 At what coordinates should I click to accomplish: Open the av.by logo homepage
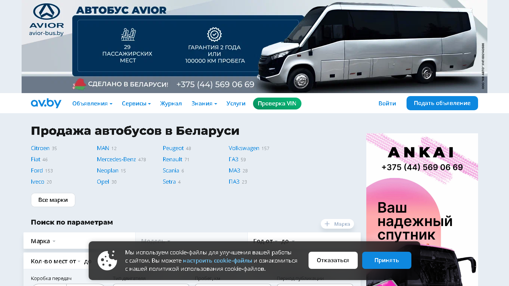pyautogui.click(x=46, y=103)
